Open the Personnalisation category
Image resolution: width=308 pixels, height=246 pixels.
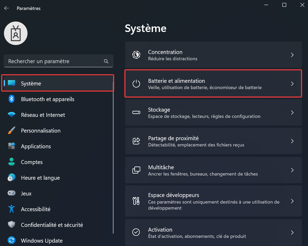tap(41, 130)
